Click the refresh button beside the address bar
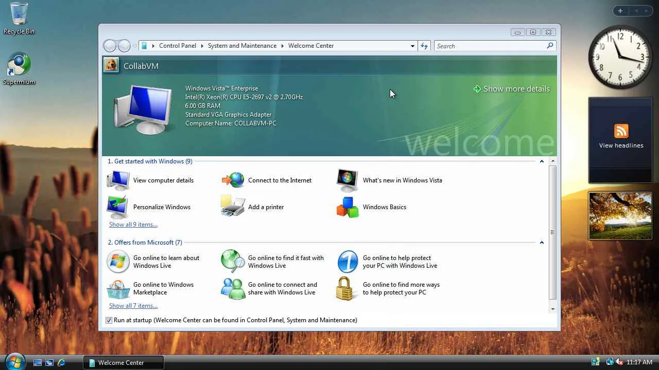Screen dimensions: 659x370 [424, 46]
